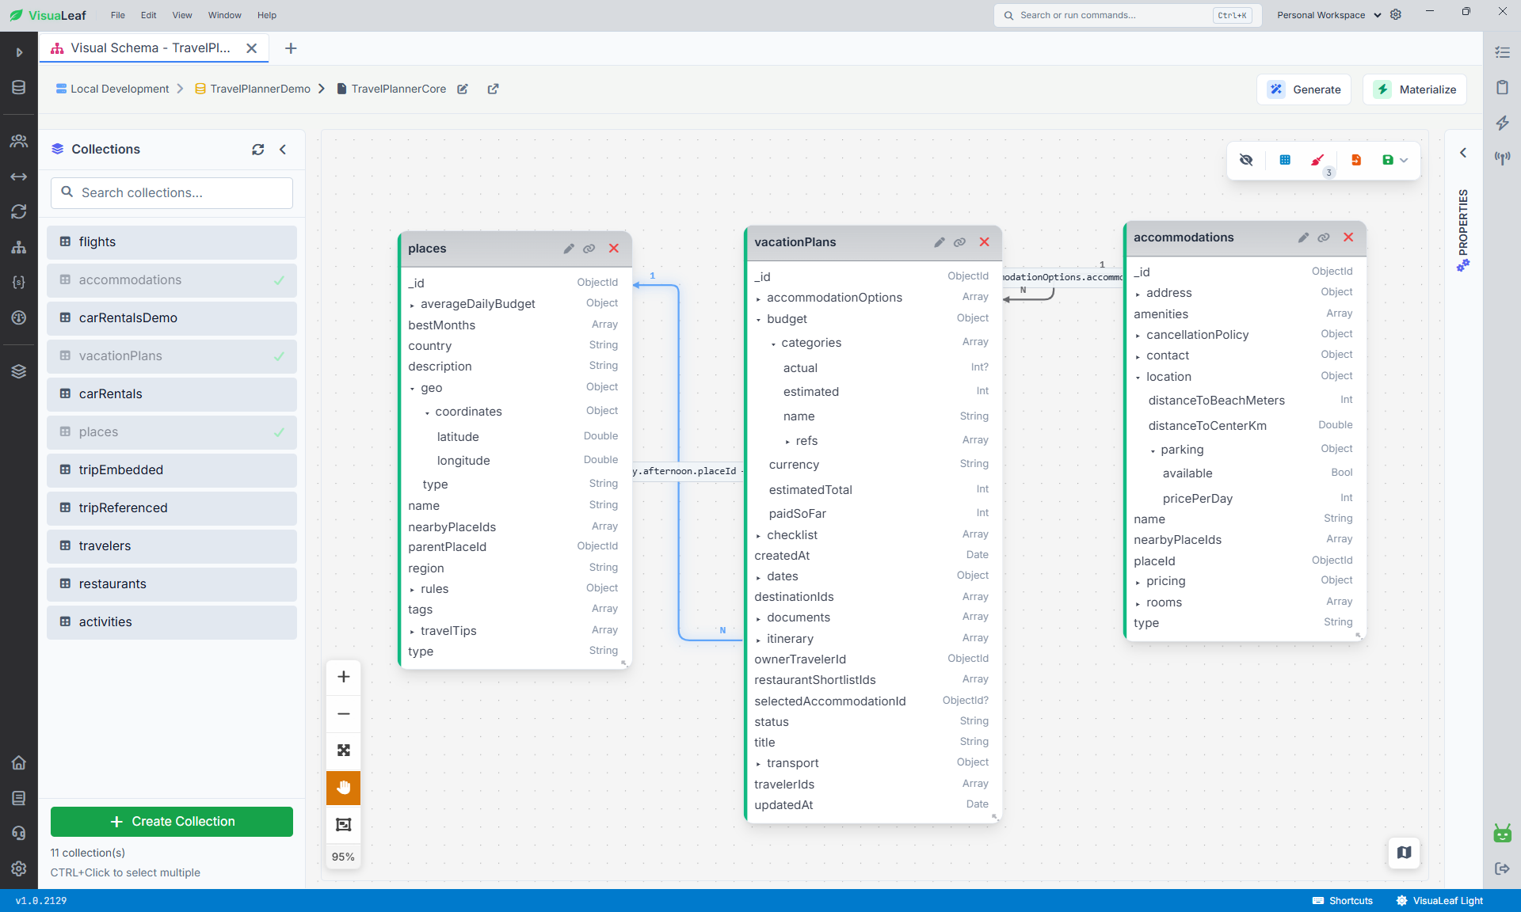
Task: Open the Help menu
Action: coord(267,15)
